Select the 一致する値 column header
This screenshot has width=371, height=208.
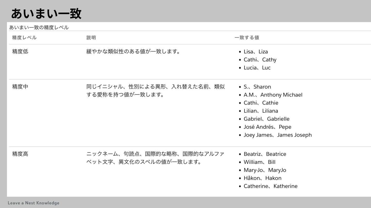pos(247,38)
